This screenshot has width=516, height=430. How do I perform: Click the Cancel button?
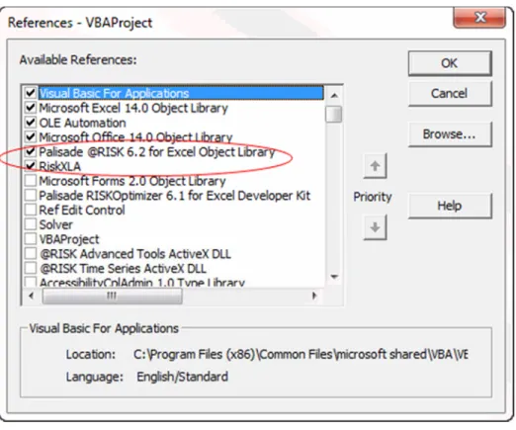pyautogui.click(x=450, y=93)
